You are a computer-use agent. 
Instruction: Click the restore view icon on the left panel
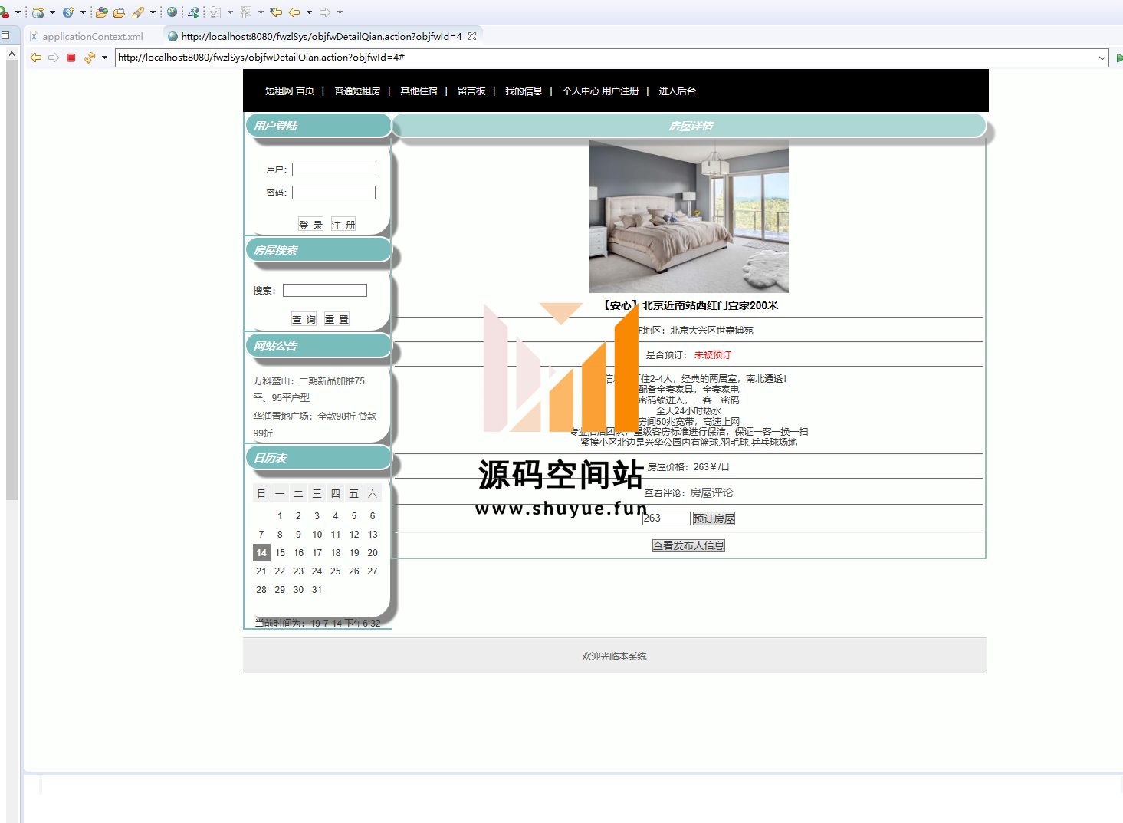[5, 35]
